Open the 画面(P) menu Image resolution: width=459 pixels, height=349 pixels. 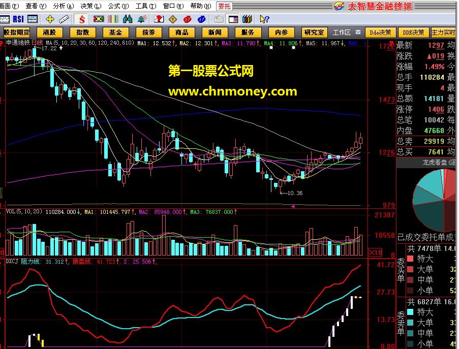(x=10, y=6)
